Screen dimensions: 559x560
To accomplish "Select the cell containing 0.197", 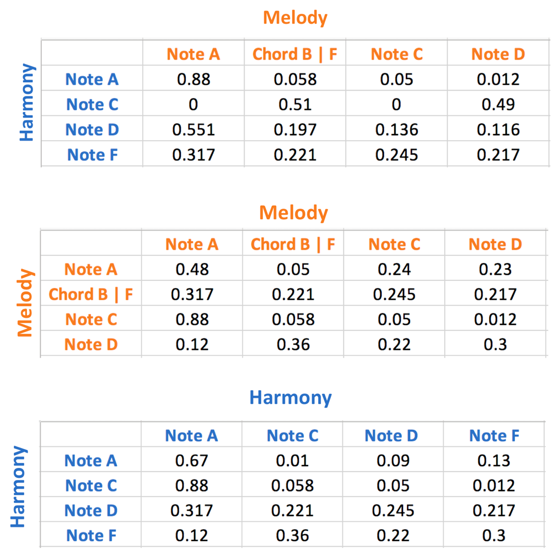I will tap(295, 130).
